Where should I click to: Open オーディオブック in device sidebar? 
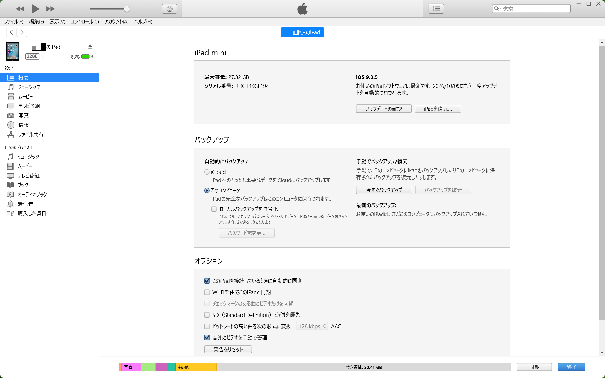(x=49, y=194)
